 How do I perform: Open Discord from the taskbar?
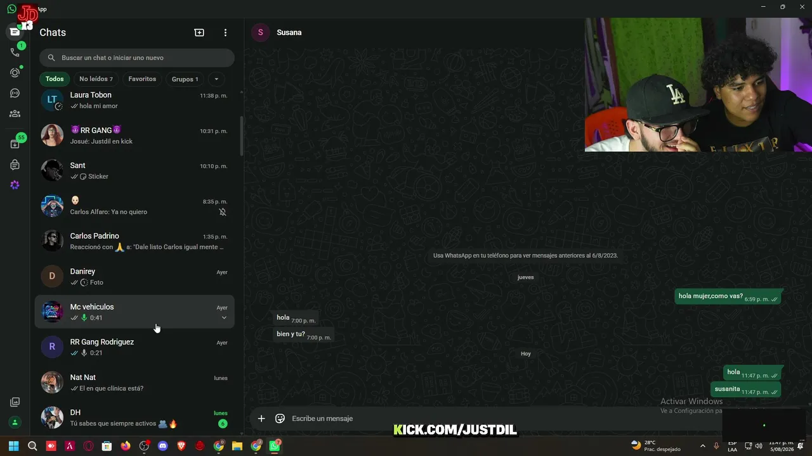[x=162, y=446]
